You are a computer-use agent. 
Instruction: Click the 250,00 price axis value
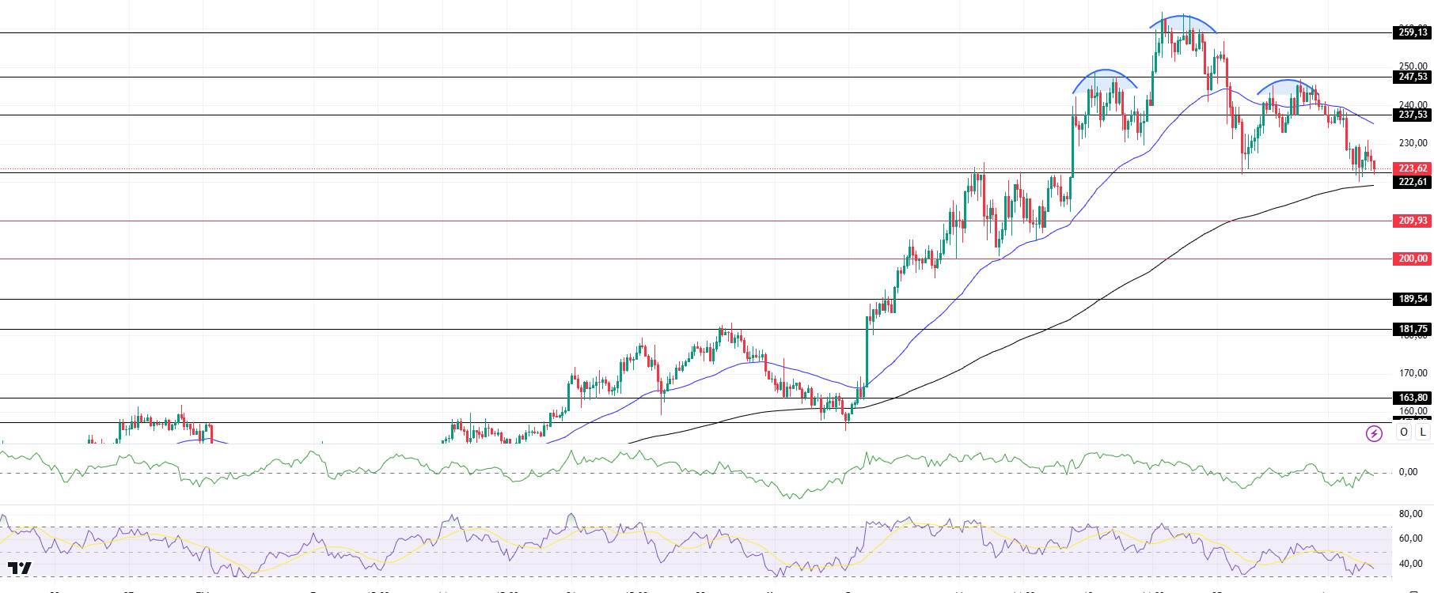pyautogui.click(x=1413, y=66)
